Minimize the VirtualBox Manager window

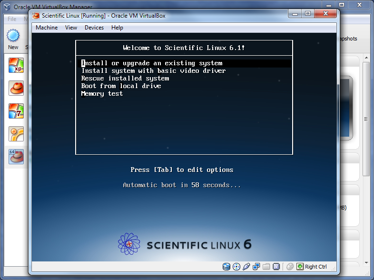(329, 5)
